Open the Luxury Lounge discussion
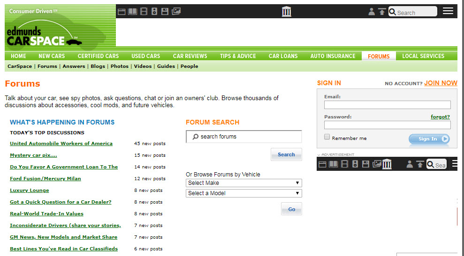Viewport: 464px width, 256px height. 29,190
